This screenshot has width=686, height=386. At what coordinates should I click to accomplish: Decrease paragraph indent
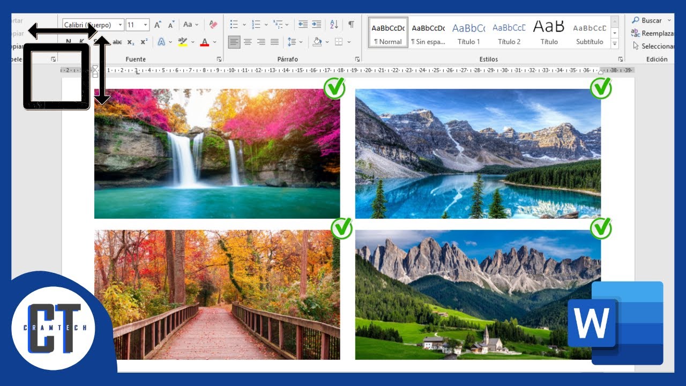point(303,25)
